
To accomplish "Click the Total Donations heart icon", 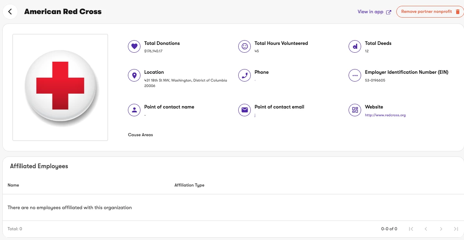I will click(x=134, y=46).
